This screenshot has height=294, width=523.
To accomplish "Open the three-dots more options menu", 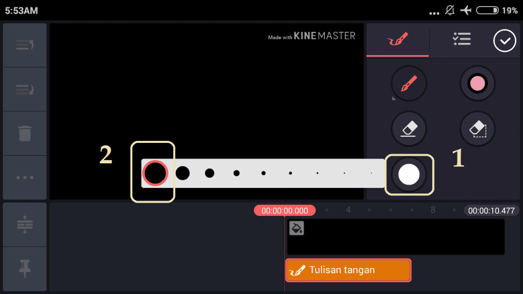I will point(25,177).
